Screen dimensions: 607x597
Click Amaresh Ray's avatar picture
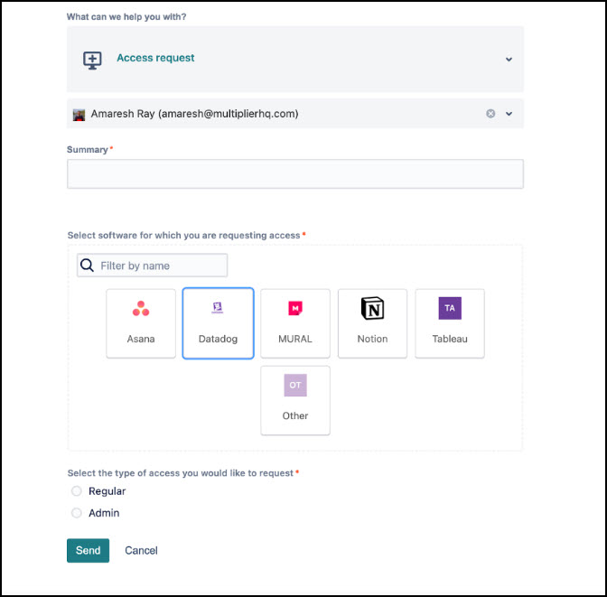click(x=79, y=115)
